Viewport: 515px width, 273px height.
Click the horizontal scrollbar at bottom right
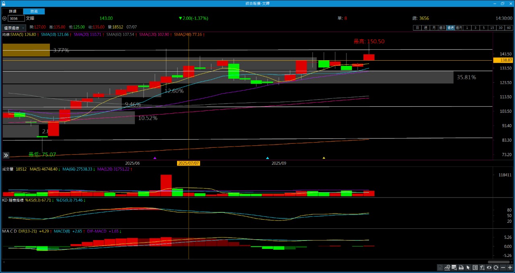[x=499, y=262]
